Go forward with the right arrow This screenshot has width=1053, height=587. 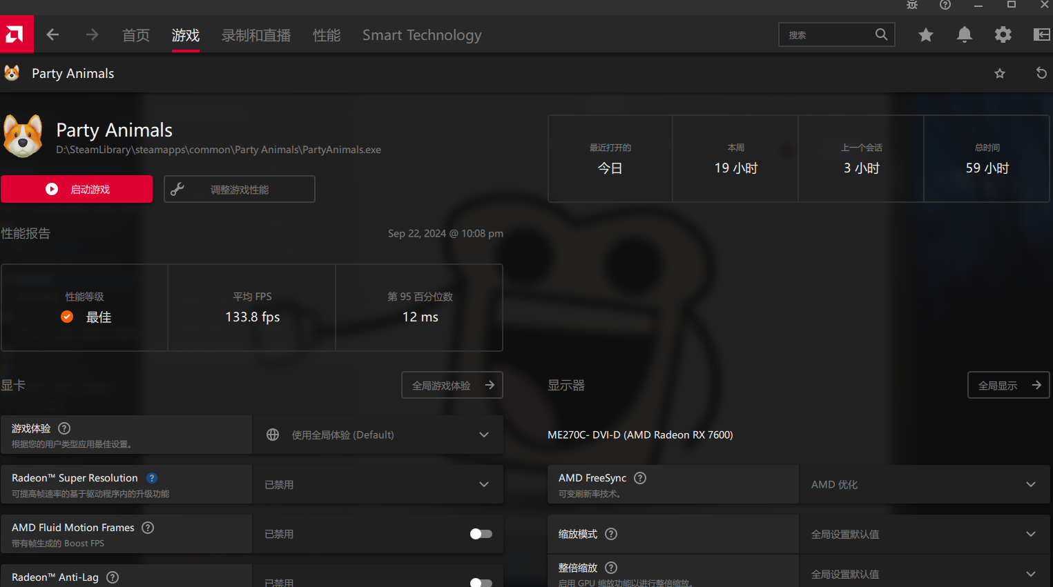pyautogui.click(x=92, y=34)
